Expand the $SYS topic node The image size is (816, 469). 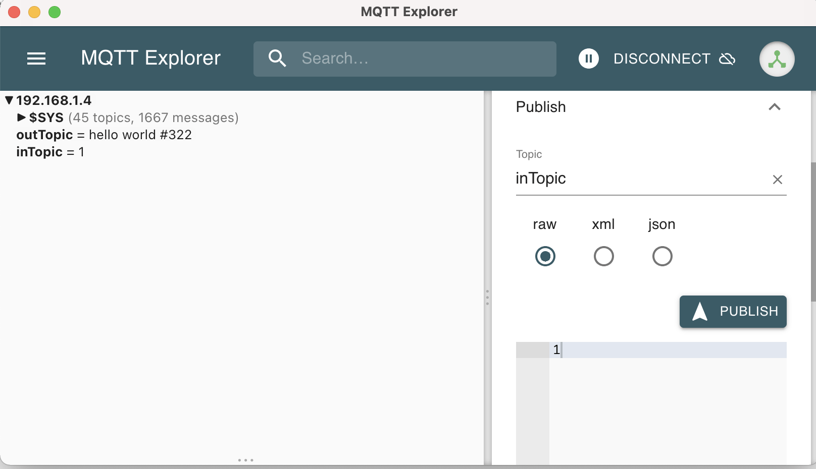(x=21, y=118)
